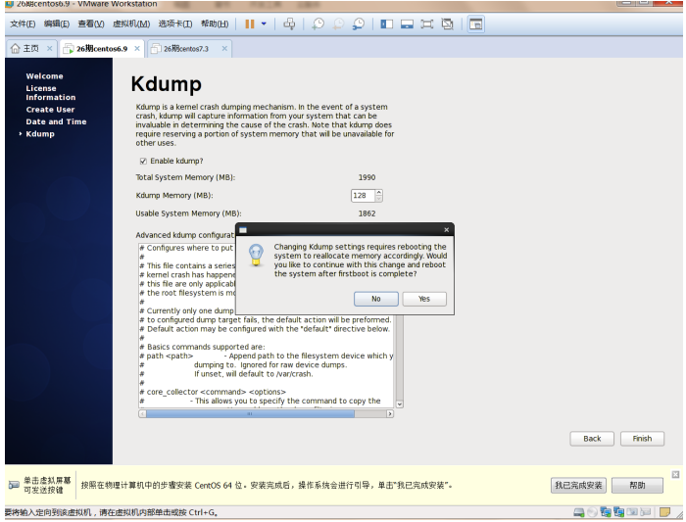The image size is (686, 522).
Task: Click the horizontal scrollbar of kdump configuration
Action: tap(250, 414)
